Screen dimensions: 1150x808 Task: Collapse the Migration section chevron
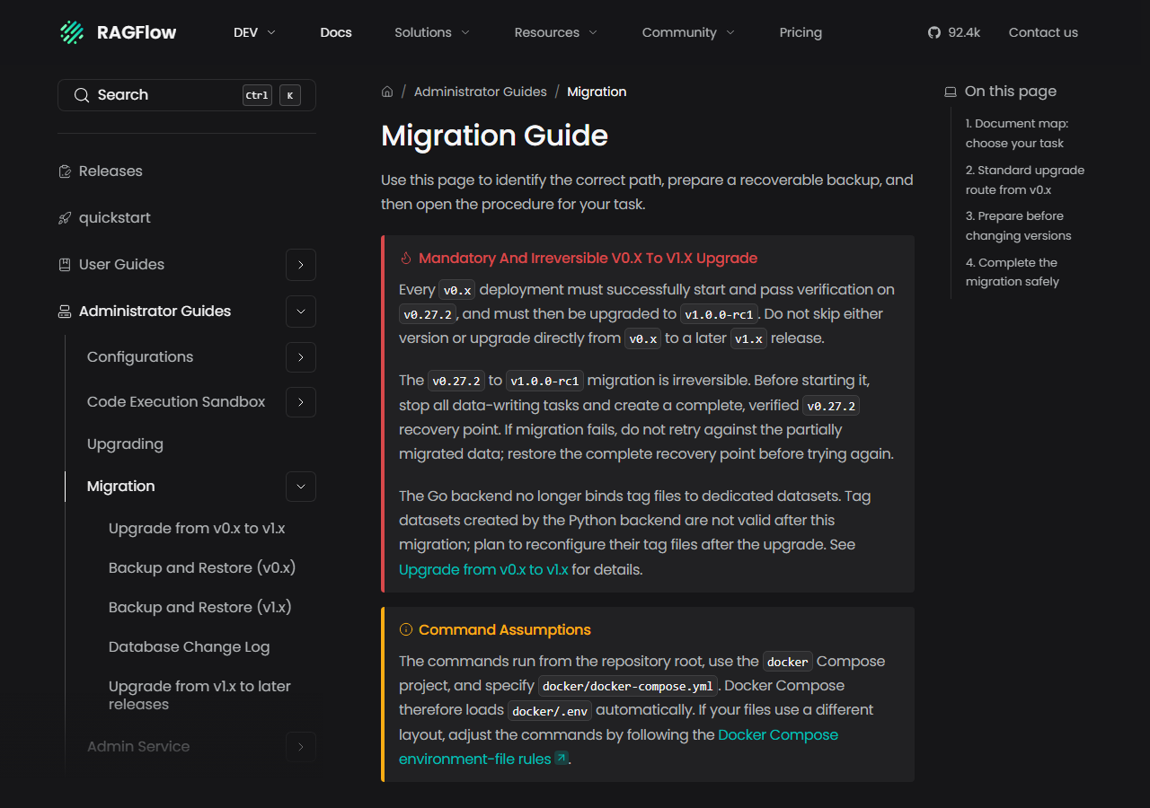click(x=301, y=487)
